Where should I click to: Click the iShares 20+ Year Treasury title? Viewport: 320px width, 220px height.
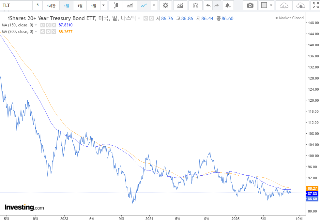[x=72, y=18]
